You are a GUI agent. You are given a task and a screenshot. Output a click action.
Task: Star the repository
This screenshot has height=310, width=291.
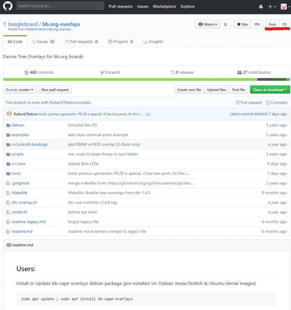242,25
